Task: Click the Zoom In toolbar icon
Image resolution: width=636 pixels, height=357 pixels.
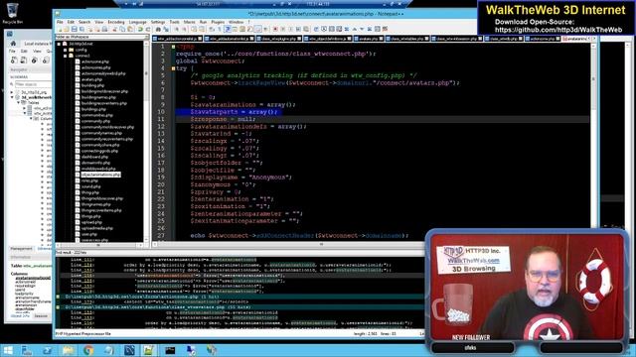Action: [177, 29]
